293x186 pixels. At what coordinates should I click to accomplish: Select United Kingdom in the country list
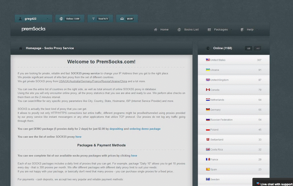234,80
